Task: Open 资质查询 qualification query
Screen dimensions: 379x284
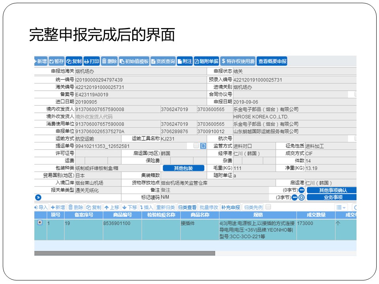Action: coord(163,61)
